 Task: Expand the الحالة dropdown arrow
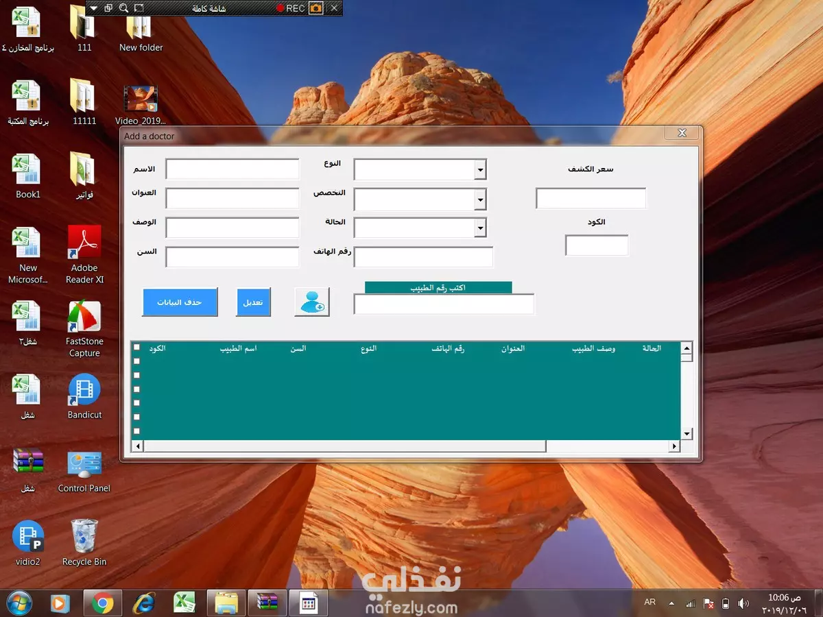point(480,228)
